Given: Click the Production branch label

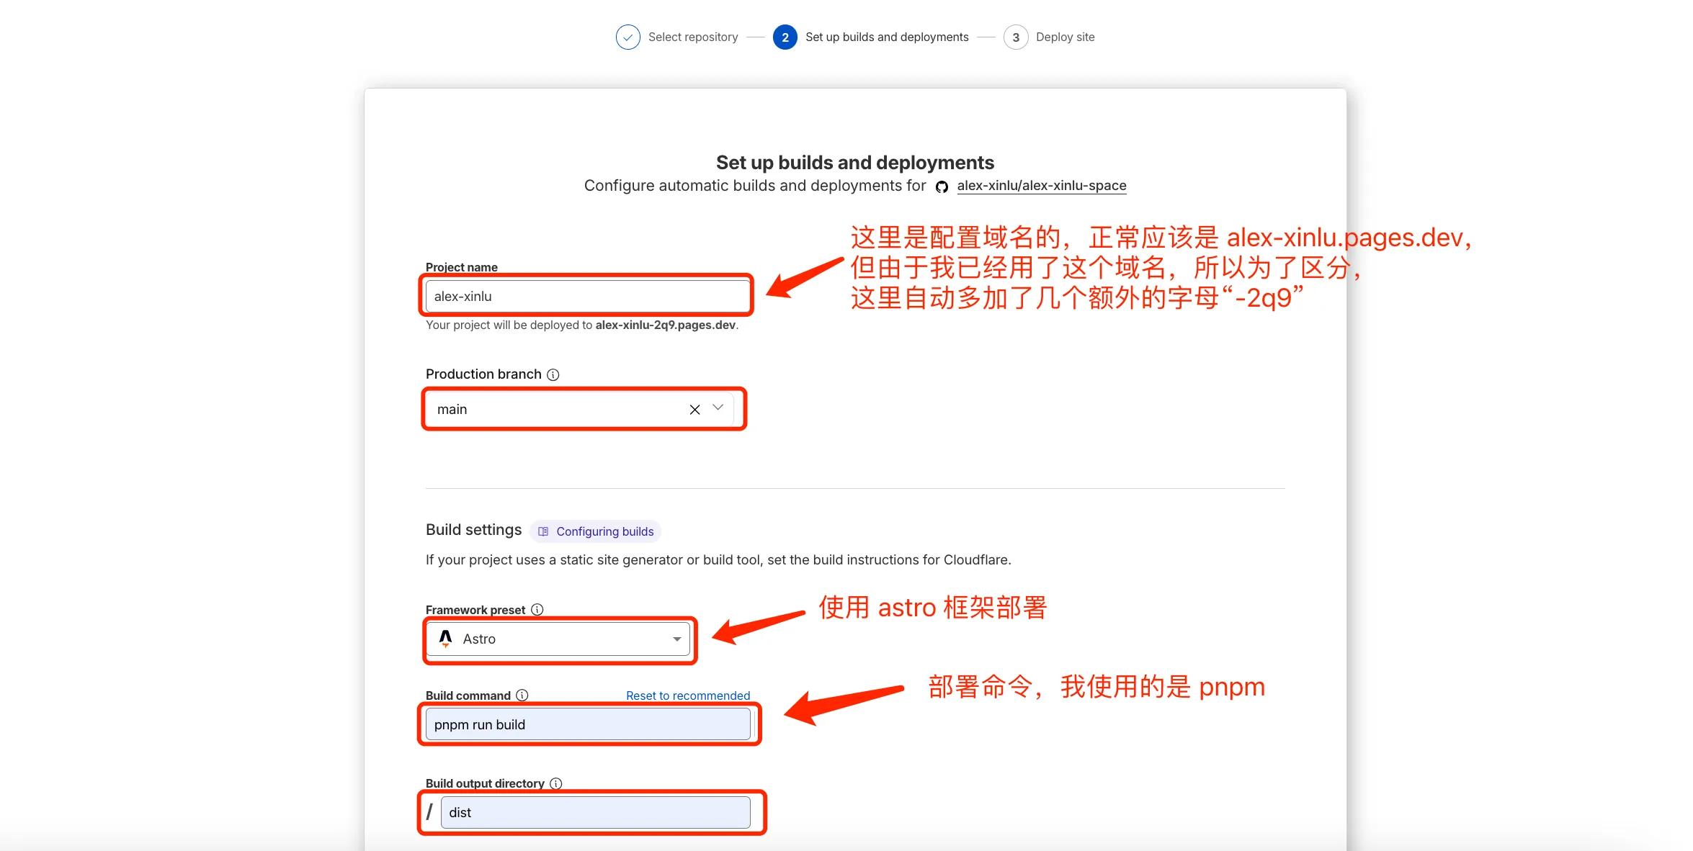Looking at the screenshot, I should pyautogui.click(x=483, y=374).
